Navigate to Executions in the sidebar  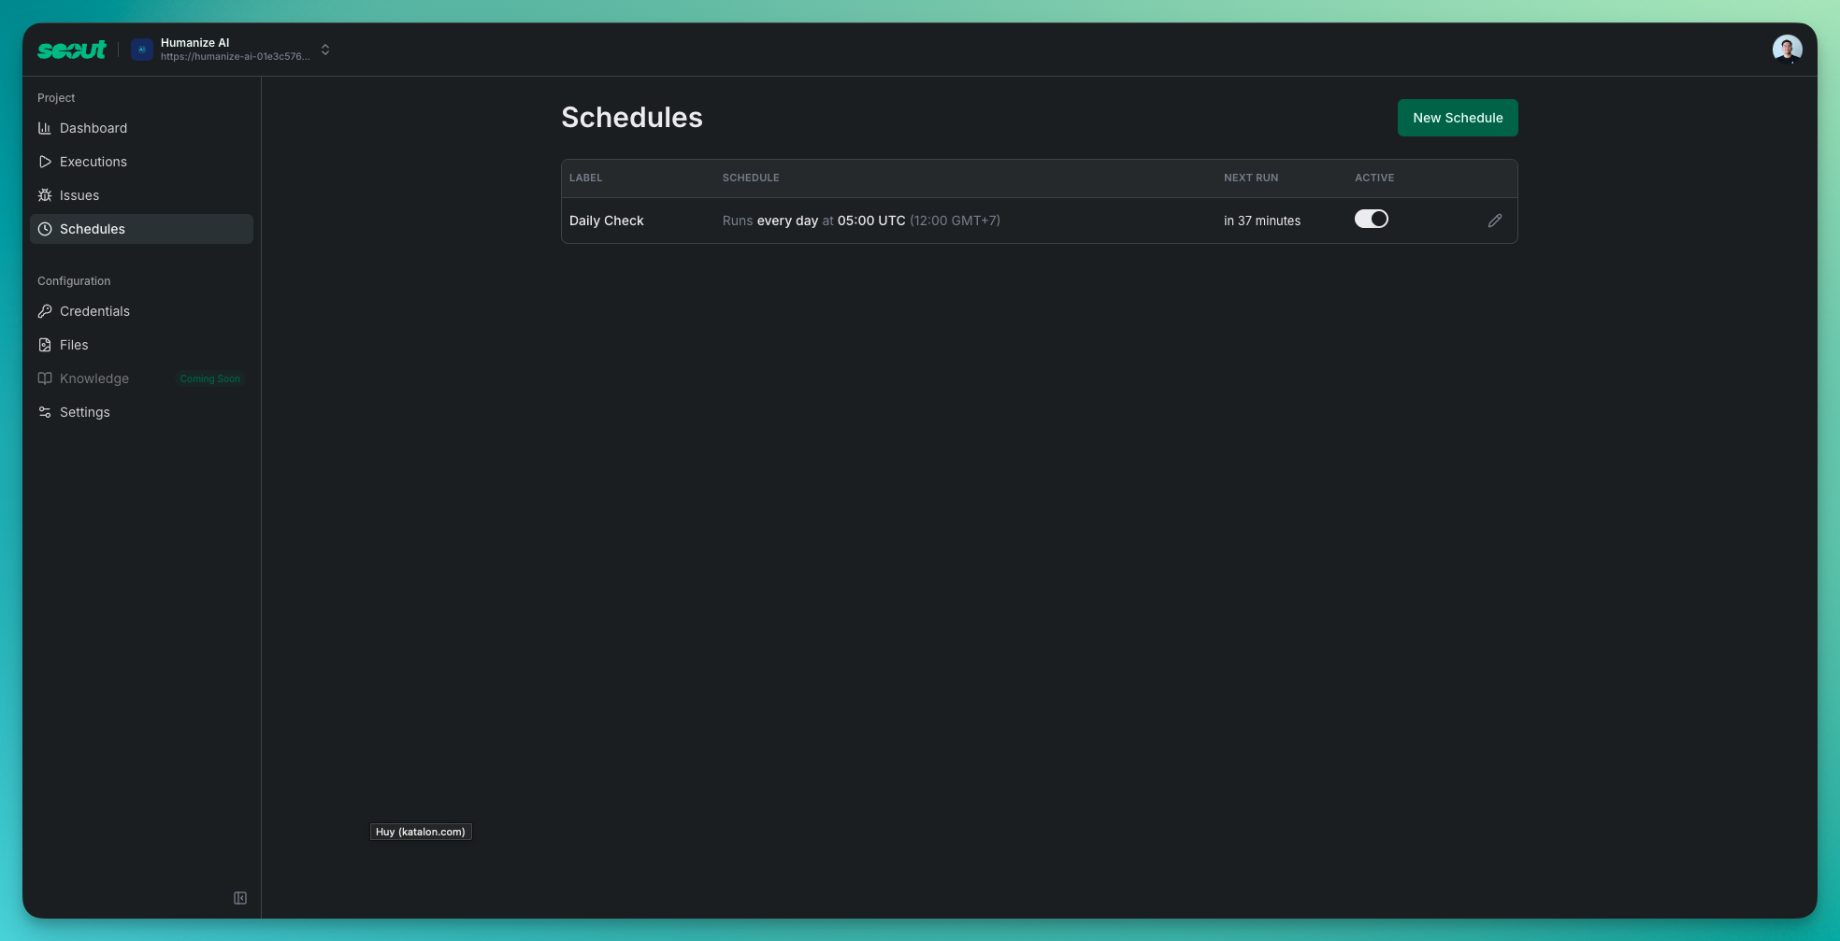tap(93, 162)
